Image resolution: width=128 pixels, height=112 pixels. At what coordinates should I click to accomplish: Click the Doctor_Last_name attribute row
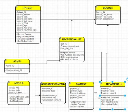pyautogui.click(x=104, y=14)
